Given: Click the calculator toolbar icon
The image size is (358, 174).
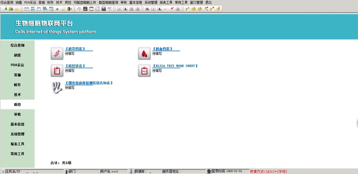Looking at the screenshot, I should 85,9.
